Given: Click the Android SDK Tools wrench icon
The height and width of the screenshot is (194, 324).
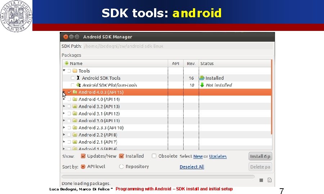Looking at the screenshot, I should (x=78, y=78).
